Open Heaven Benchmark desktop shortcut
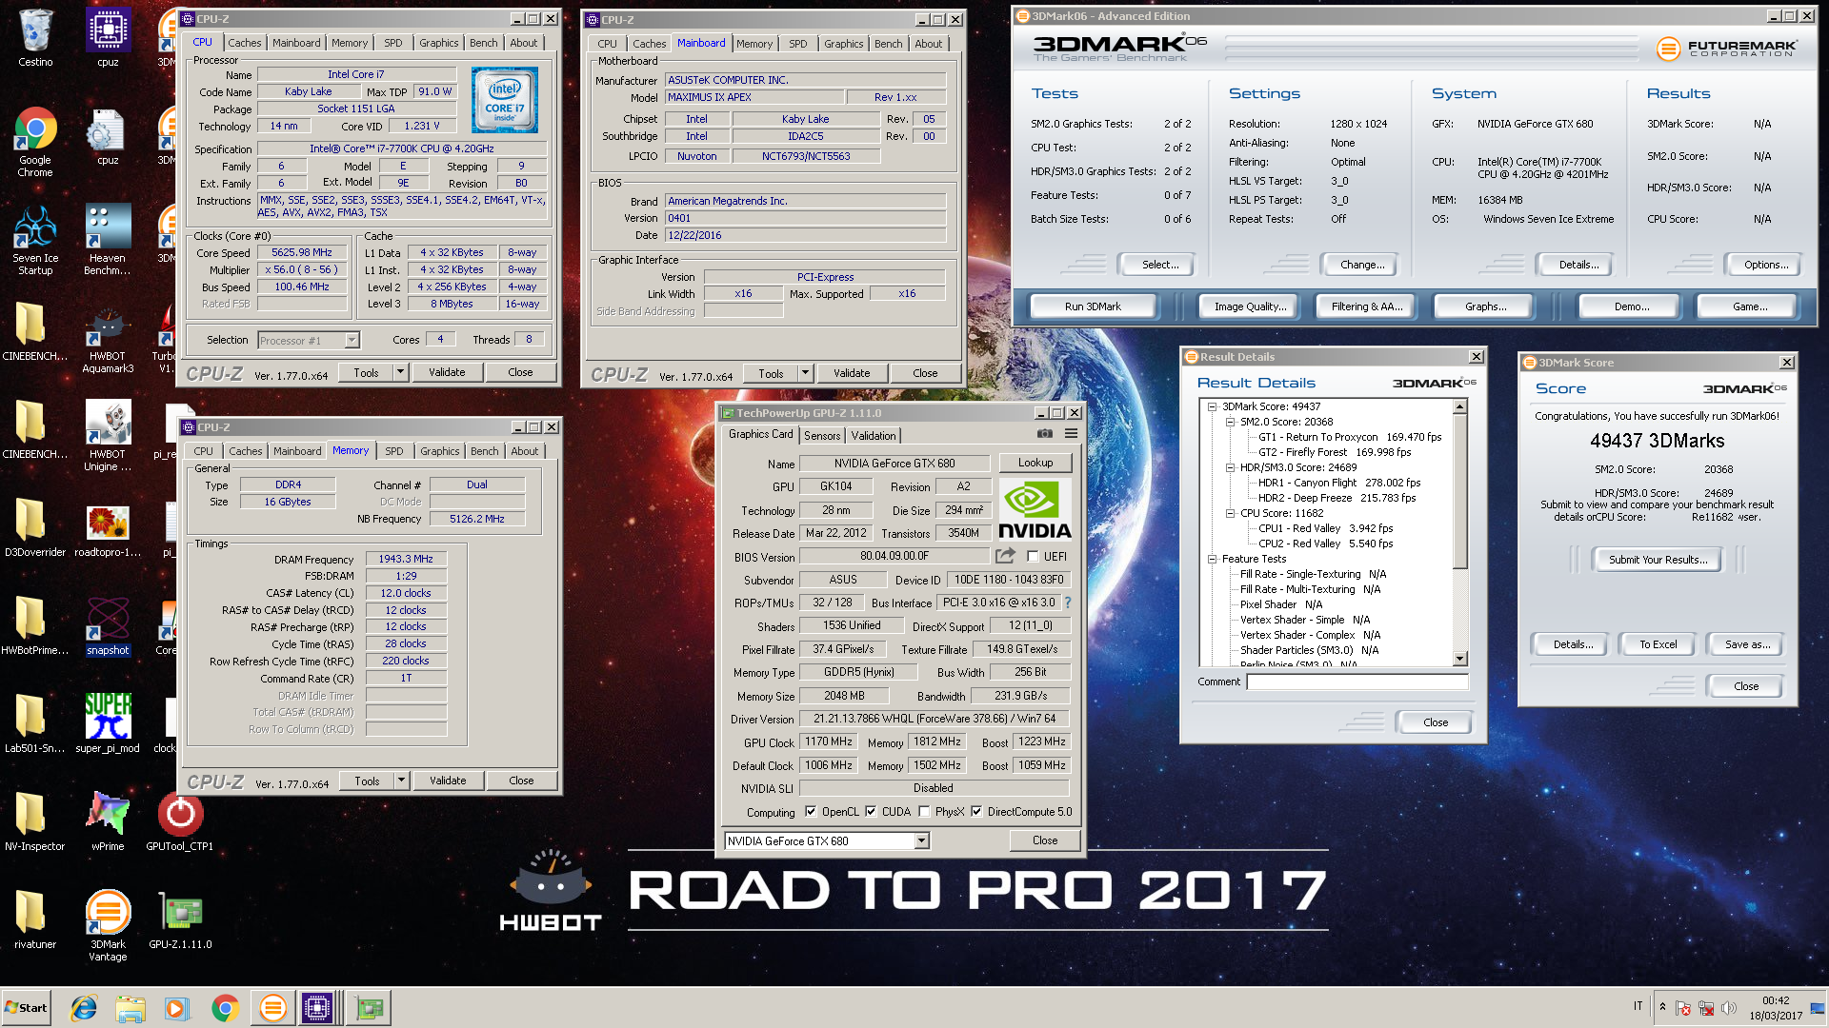The image size is (1829, 1028). pyautogui.click(x=108, y=240)
